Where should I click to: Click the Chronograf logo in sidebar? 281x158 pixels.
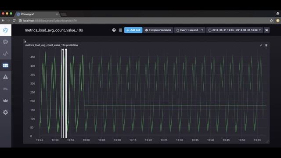[x=6, y=30]
